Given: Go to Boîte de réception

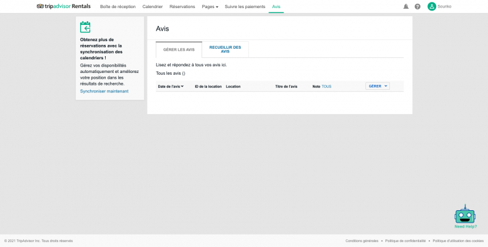Looking at the screenshot, I should point(118,6).
